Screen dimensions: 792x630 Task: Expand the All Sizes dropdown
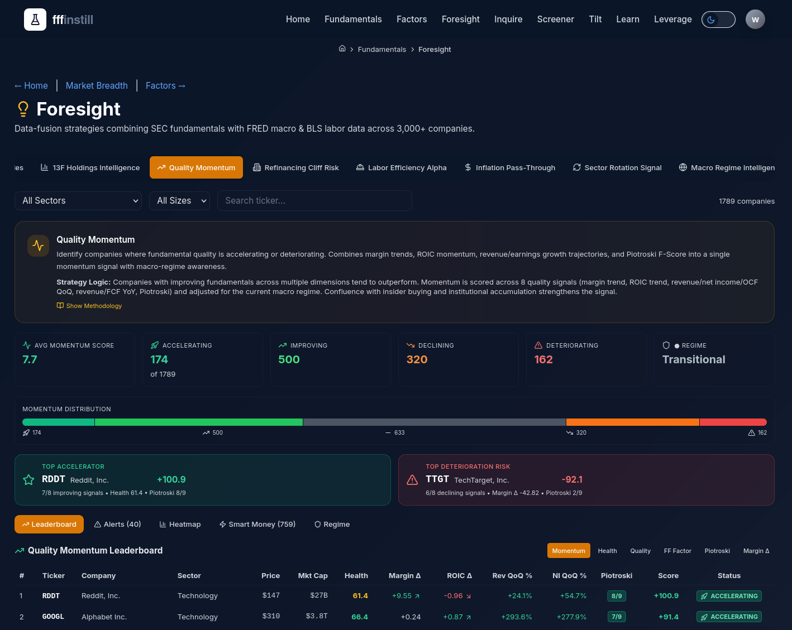coord(179,201)
